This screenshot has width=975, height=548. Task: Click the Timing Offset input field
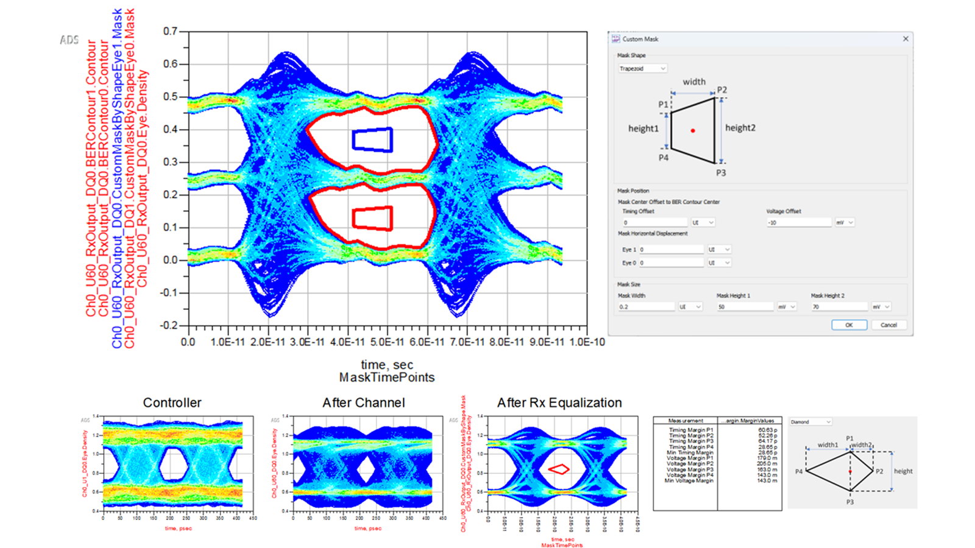(655, 223)
